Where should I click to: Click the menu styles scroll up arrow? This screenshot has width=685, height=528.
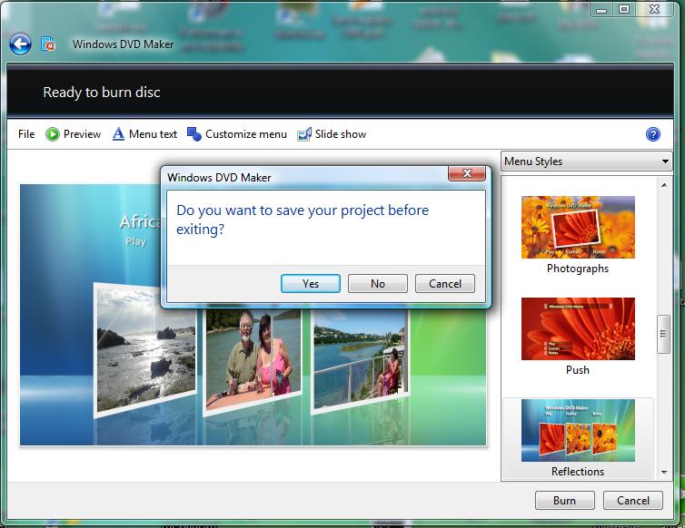click(664, 185)
